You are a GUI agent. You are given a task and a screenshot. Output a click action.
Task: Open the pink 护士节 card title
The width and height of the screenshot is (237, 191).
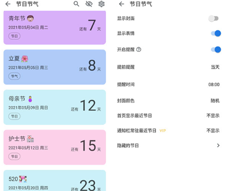pos(17,139)
